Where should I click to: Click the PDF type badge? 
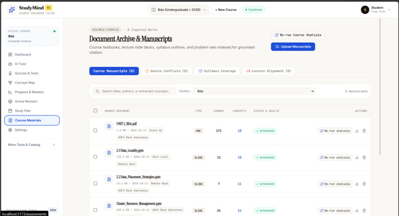pyautogui.click(x=199, y=131)
